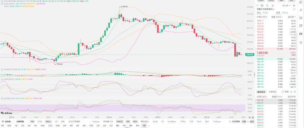Screen dimensions: 304x128
Task: Enable the Volume indicator
Action: [x=96, y=122]
